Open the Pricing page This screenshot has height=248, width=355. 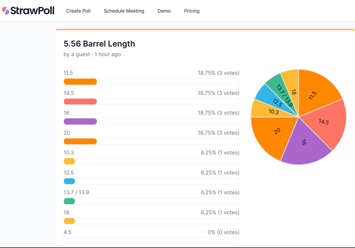(192, 11)
